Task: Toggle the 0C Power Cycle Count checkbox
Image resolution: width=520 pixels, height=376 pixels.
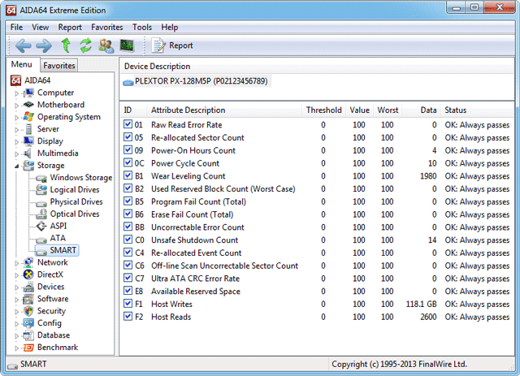Action: (128, 162)
